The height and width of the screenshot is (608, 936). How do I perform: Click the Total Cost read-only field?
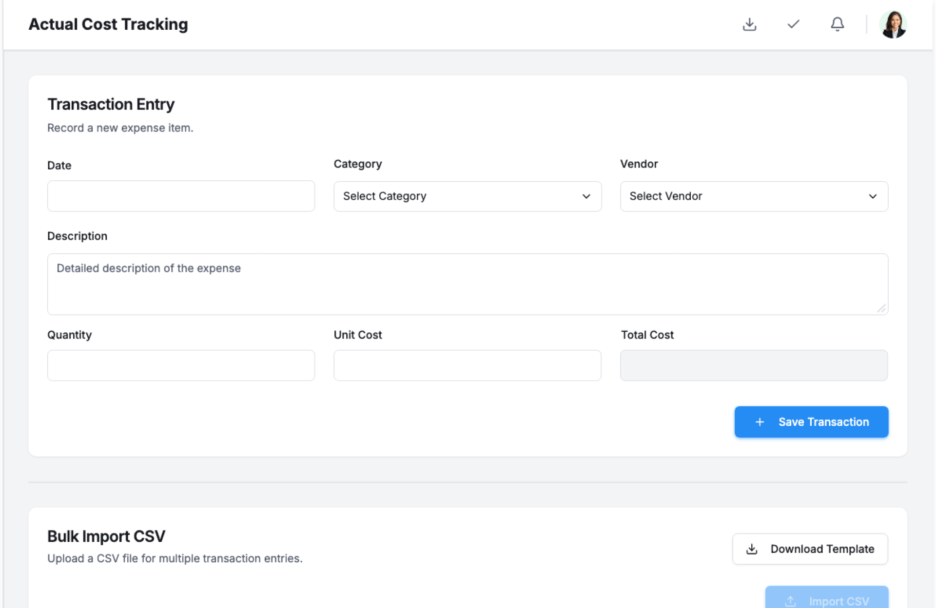(x=753, y=365)
